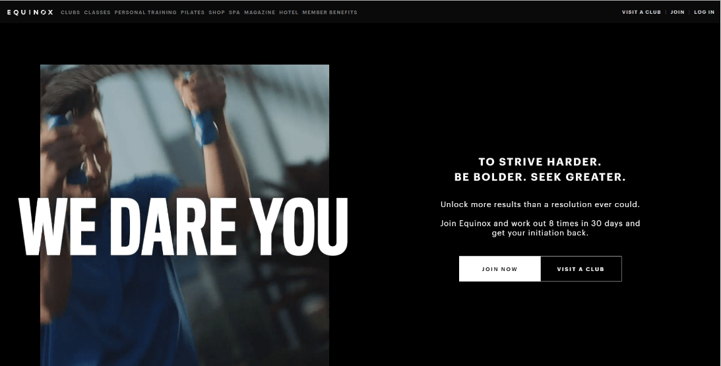721x366 pixels.
Task: Select the Hotel navigation link
Action: [x=289, y=13]
